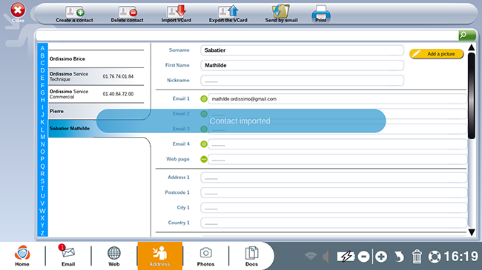The image size is (482, 270).
Task: Click the scroll up arrow
Action: [x=472, y=47]
